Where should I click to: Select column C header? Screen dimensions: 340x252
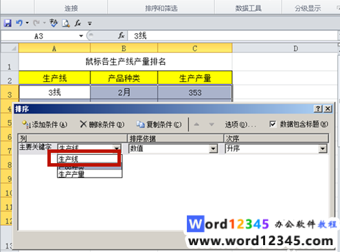coord(195,48)
